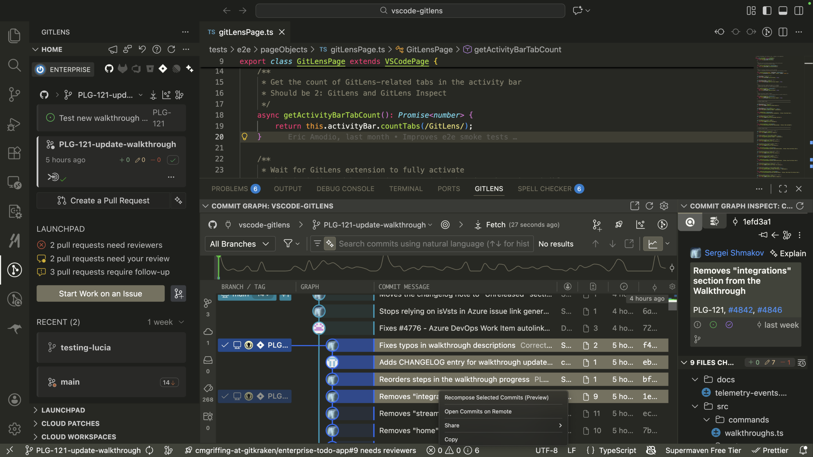This screenshot has width=813, height=457.
Task: Click the megaphone announcements icon in HOME header
Action: coord(113,49)
